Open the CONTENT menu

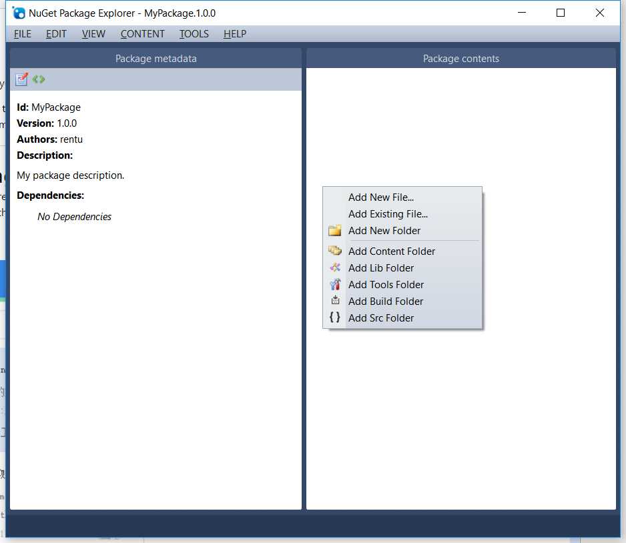(x=143, y=34)
